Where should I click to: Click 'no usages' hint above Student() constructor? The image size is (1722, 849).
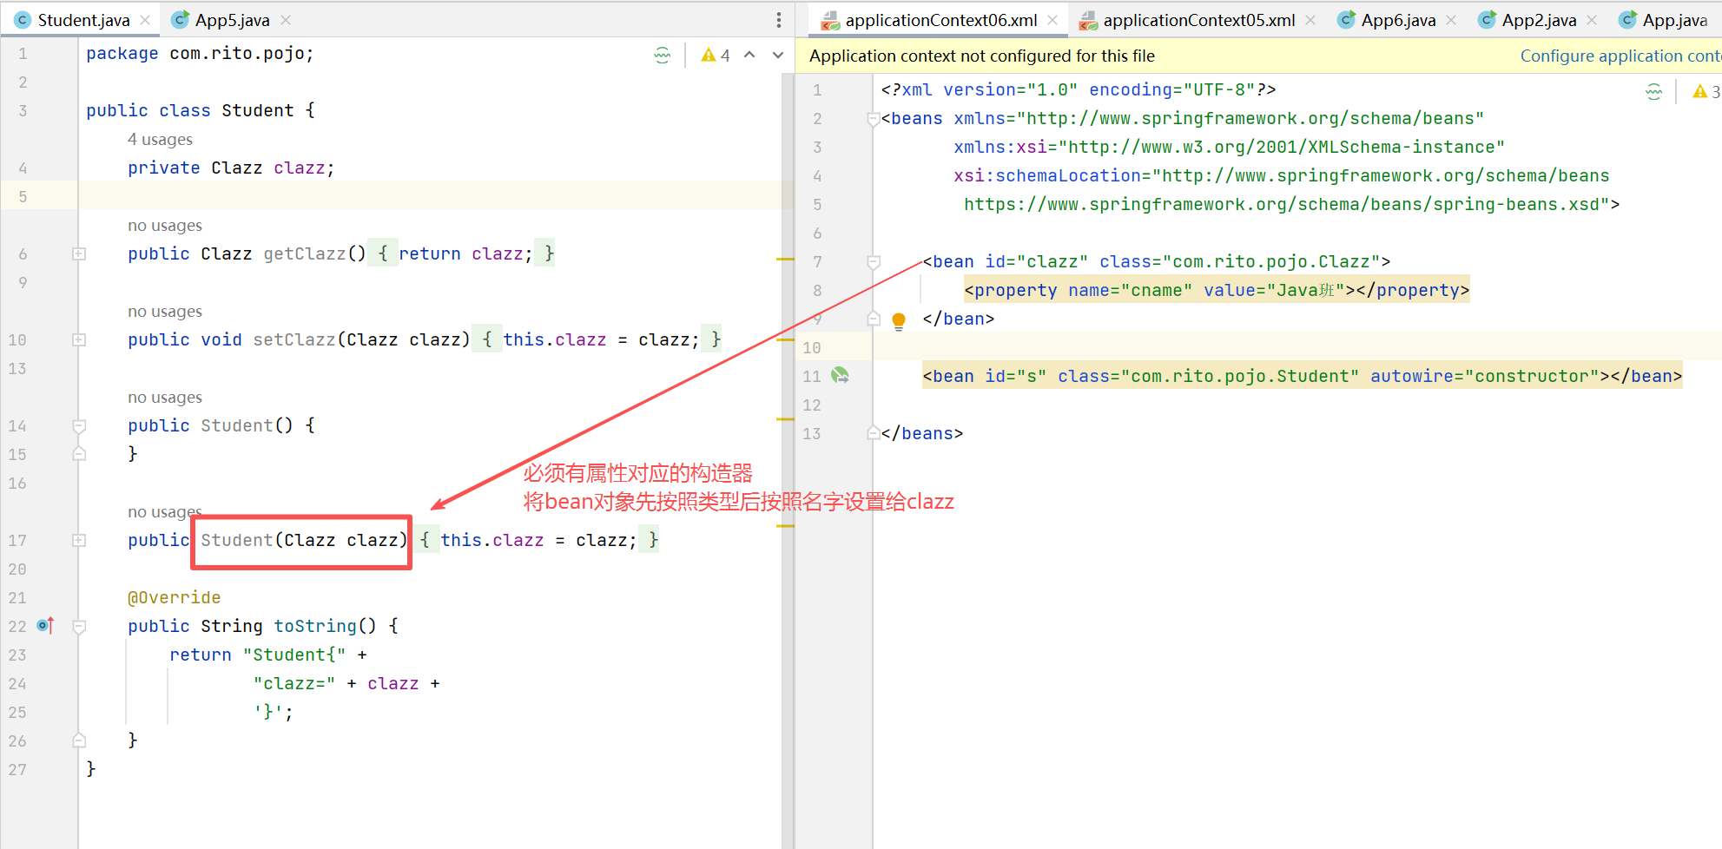click(x=164, y=397)
